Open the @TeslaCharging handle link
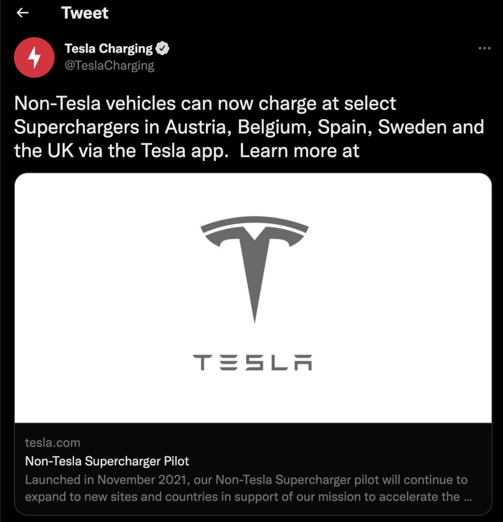Image resolution: width=503 pixels, height=522 pixels. (x=109, y=66)
